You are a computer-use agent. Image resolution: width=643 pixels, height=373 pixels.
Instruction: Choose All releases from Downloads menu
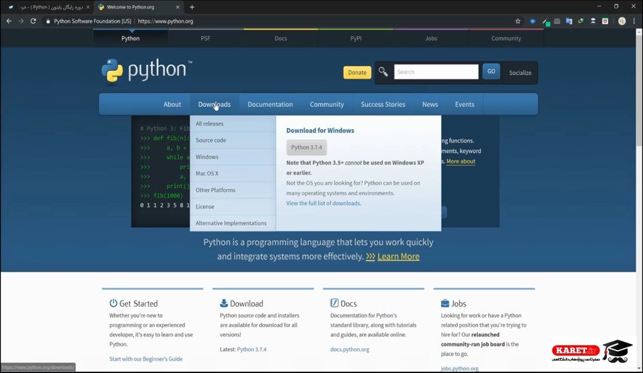pyautogui.click(x=233, y=123)
